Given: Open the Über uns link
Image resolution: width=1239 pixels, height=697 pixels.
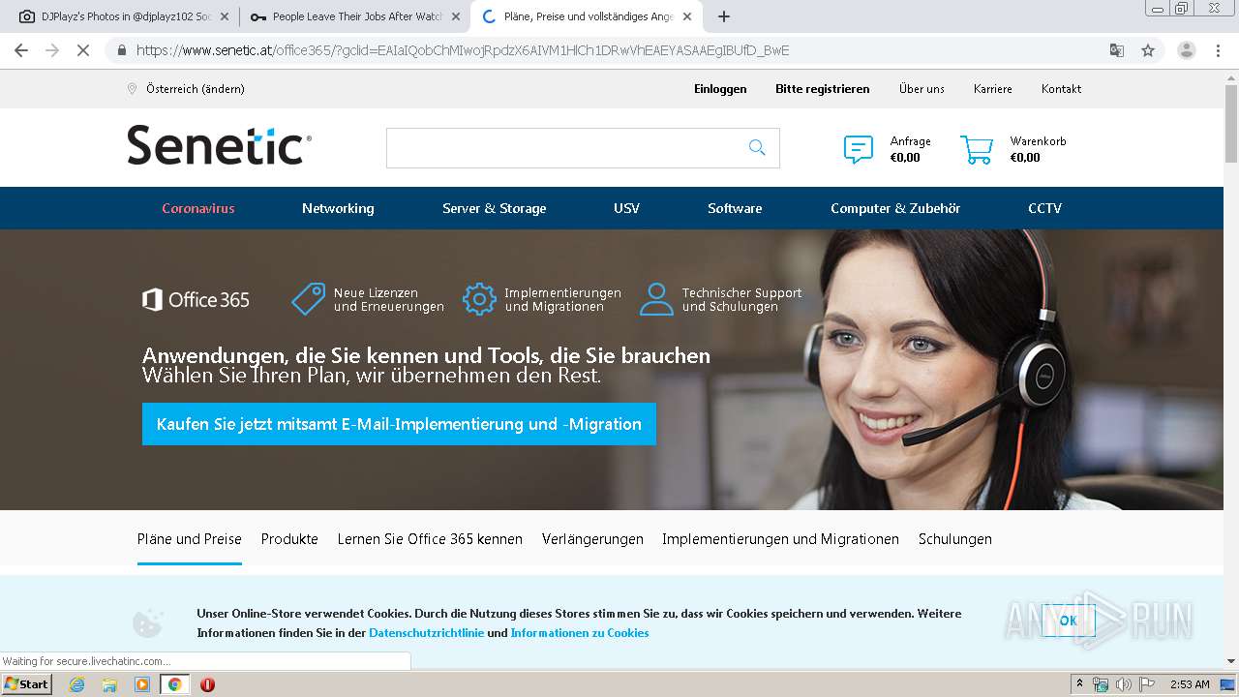Looking at the screenshot, I should point(922,88).
